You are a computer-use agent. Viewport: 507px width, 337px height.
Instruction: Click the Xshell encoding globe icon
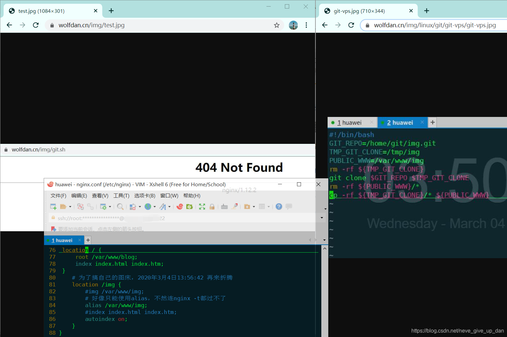tap(148, 207)
